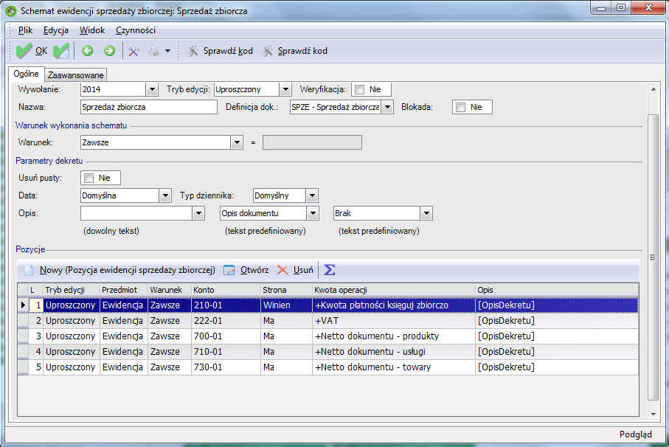Delete position with the Usuń button
The image size is (669, 447).
click(295, 270)
